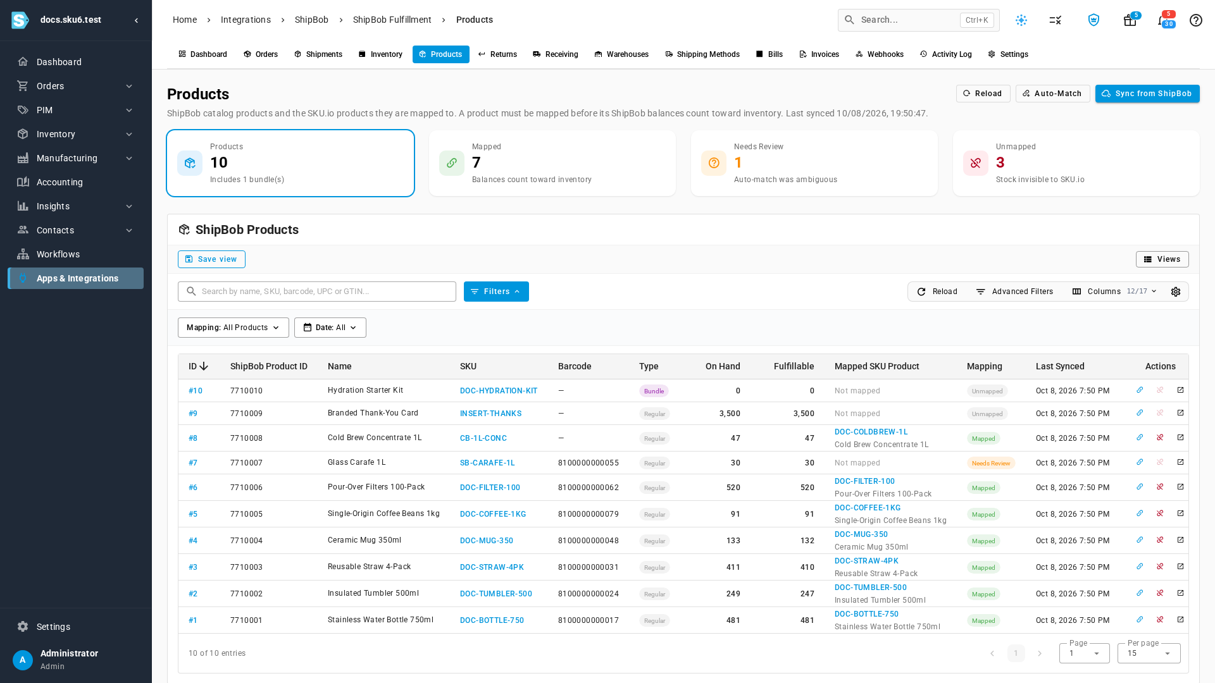Open Per page selector
Screen dimensions: 1215x683
1149,653
